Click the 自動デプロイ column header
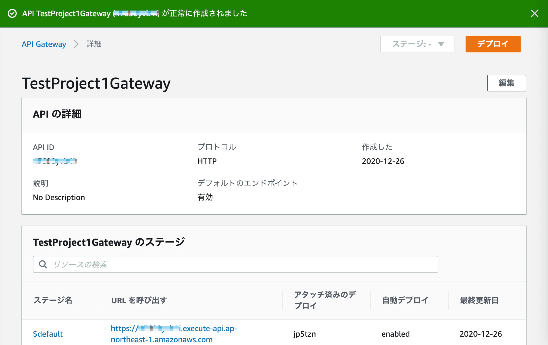Viewport: 548px width, 345px height. 405,300
